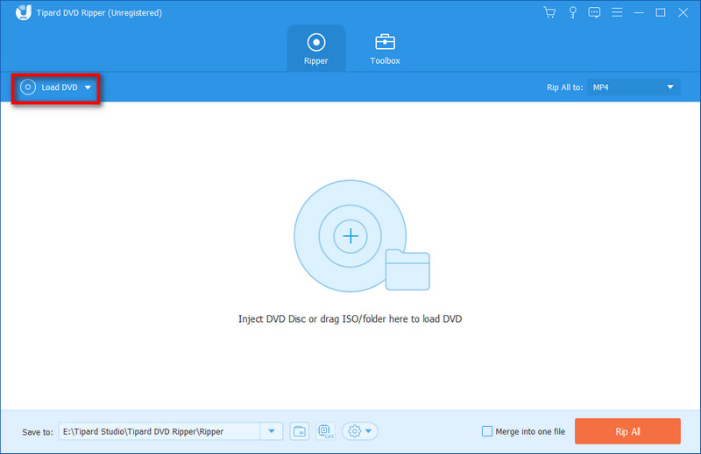The image size is (701, 454).
Task: Click the Rip All button
Action: (x=627, y=431)
